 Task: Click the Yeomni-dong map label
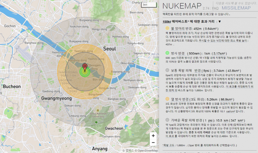click(x=96, y=59)
